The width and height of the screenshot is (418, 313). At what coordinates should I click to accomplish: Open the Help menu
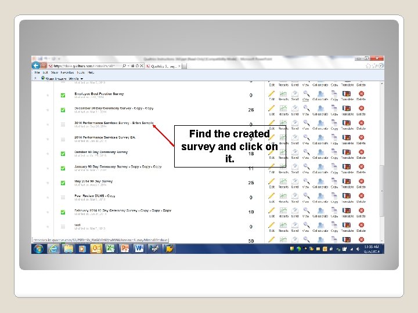[x=91, y=72]
